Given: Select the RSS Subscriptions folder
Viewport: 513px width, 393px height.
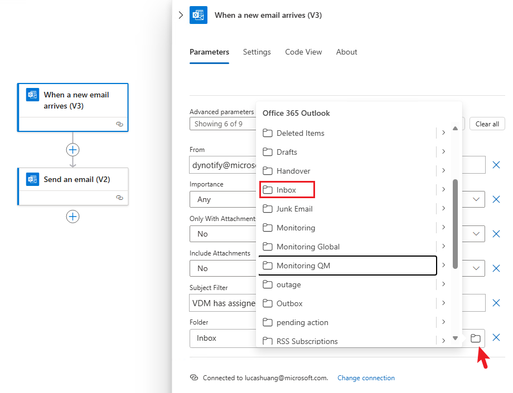Looking at the screenshot, I should click(x=347, y=341).
